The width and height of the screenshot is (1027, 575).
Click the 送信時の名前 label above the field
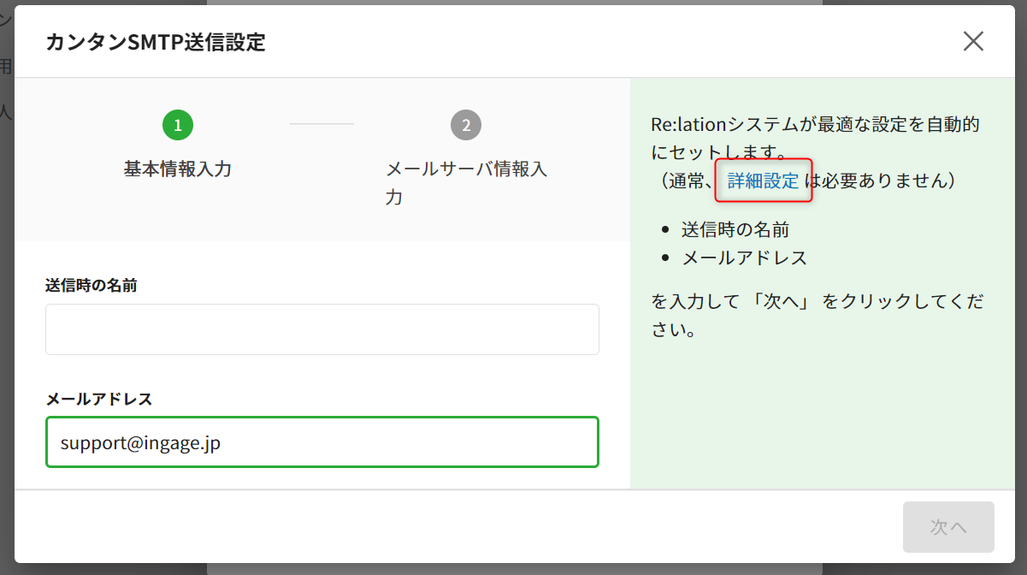coord(91,286)
